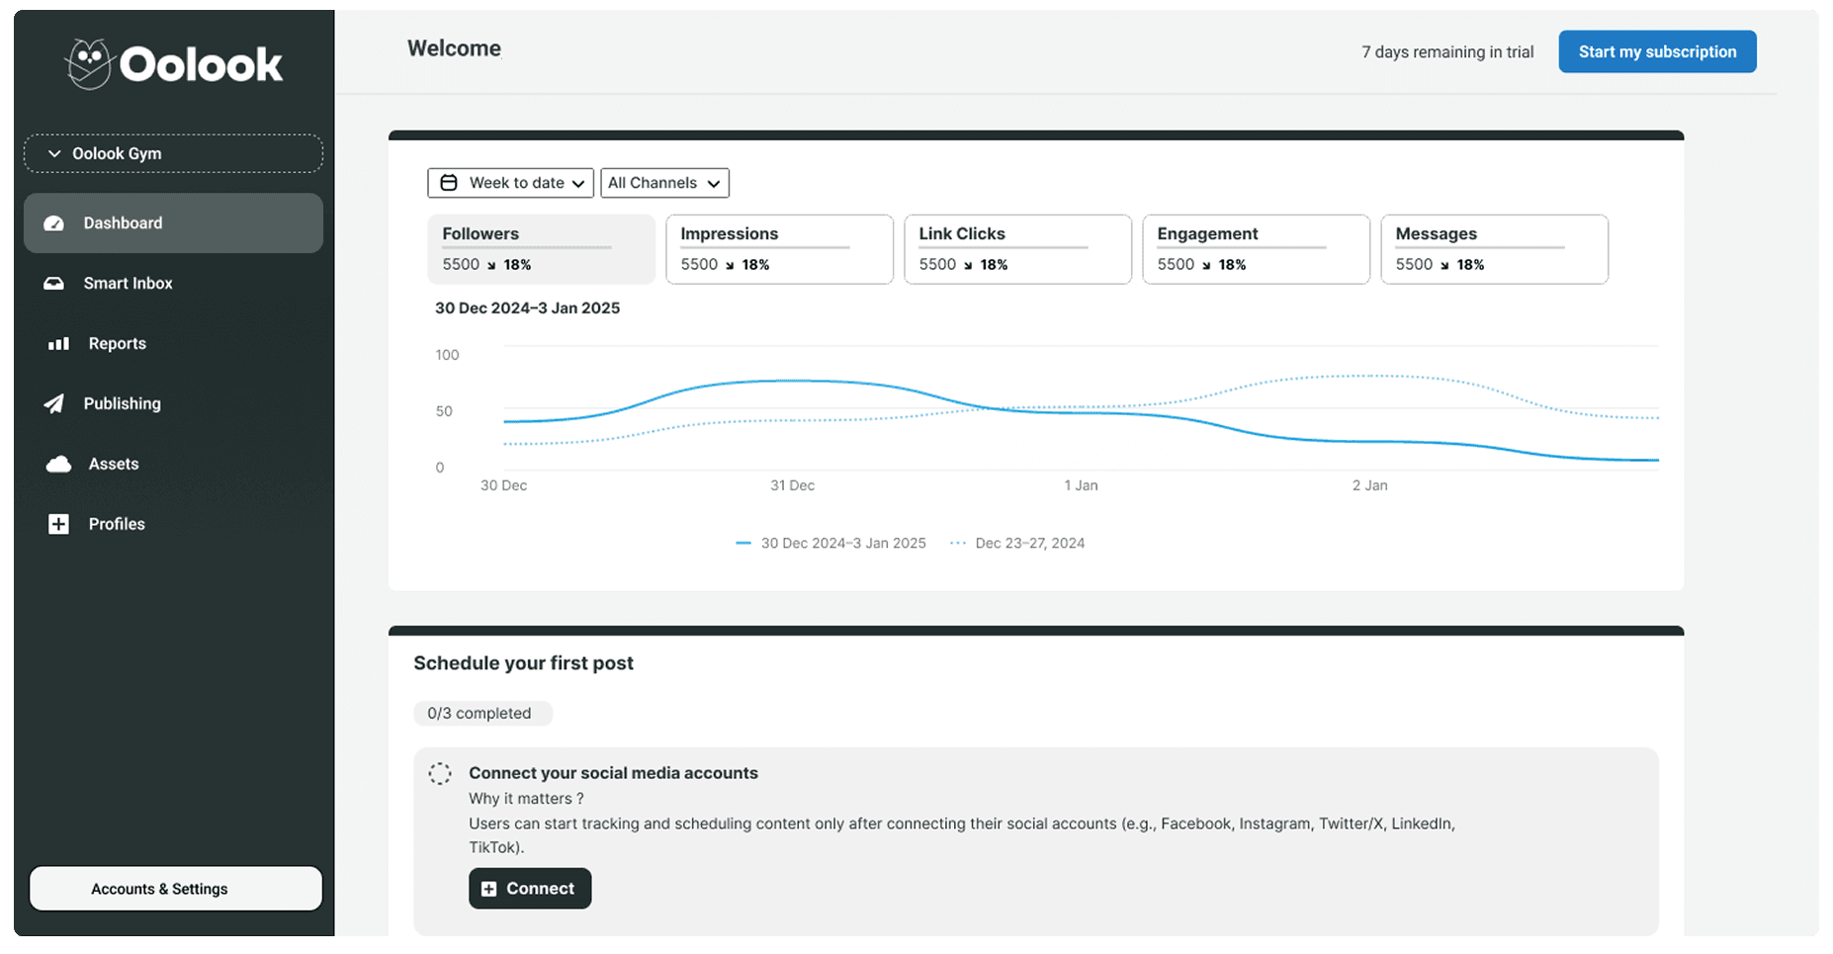Screen dimensions: 1833x954
Task: Click the Reports bar chart icon
Action: tap(58, 344)
